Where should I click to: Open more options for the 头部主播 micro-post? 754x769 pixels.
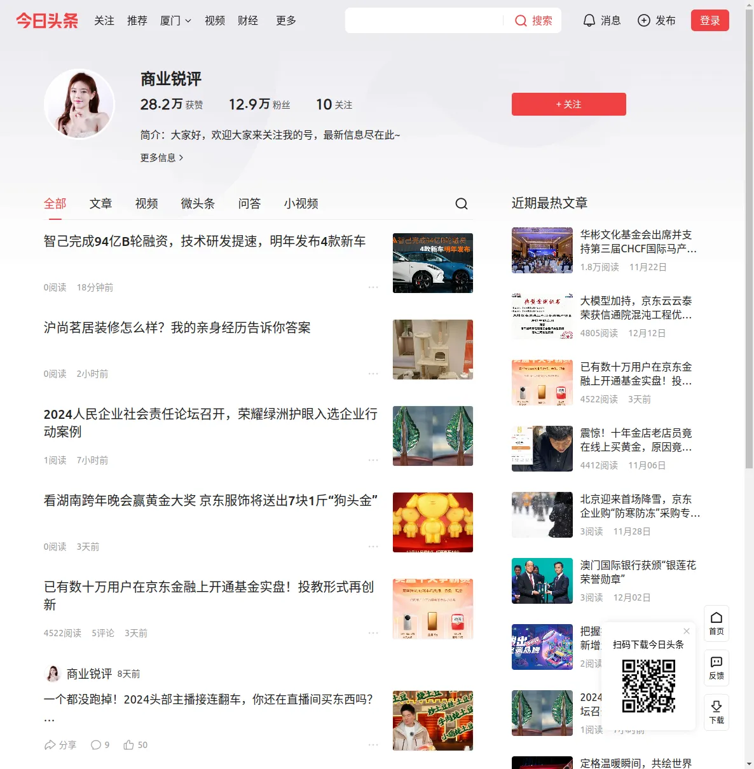point(373,745)
